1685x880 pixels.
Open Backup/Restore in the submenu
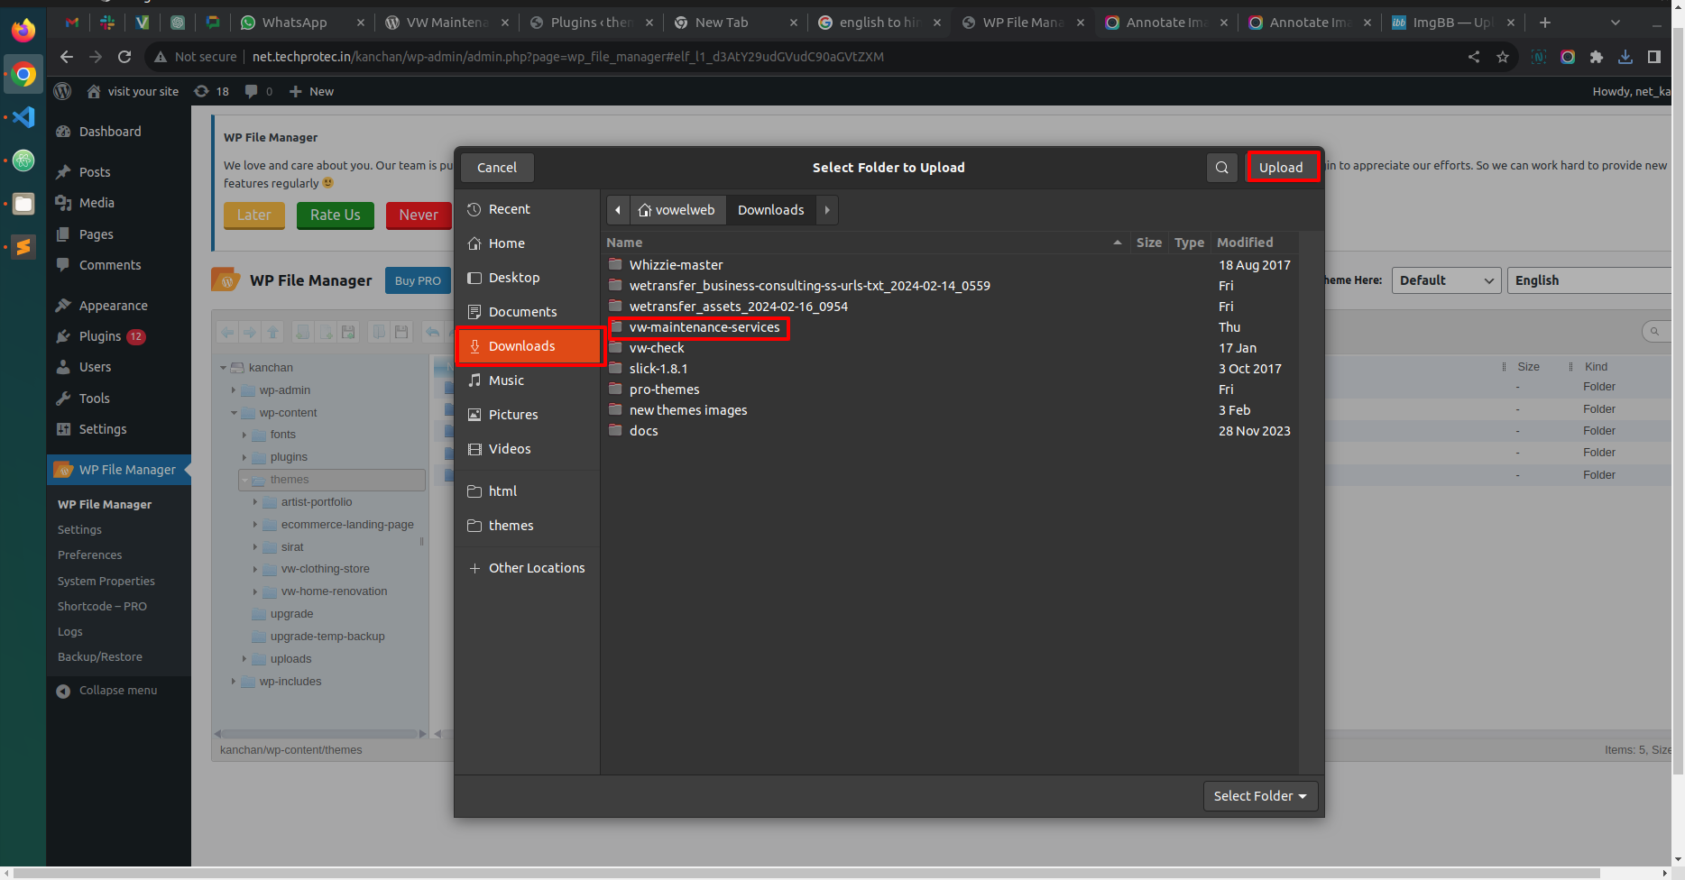click(100, 657)
